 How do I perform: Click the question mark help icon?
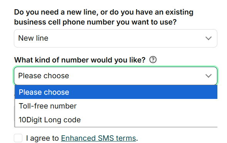tap(153, 59)
